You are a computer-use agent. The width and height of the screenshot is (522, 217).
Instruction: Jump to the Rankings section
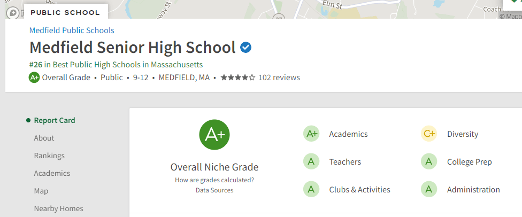(49, 156)
